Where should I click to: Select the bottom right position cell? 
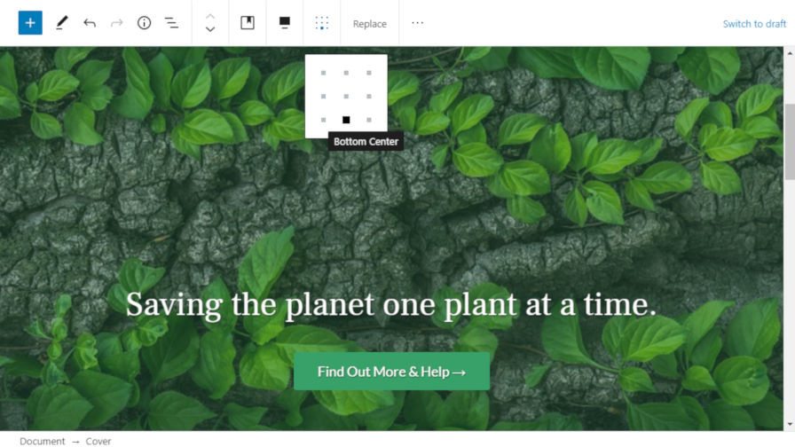tap(369, 120)
